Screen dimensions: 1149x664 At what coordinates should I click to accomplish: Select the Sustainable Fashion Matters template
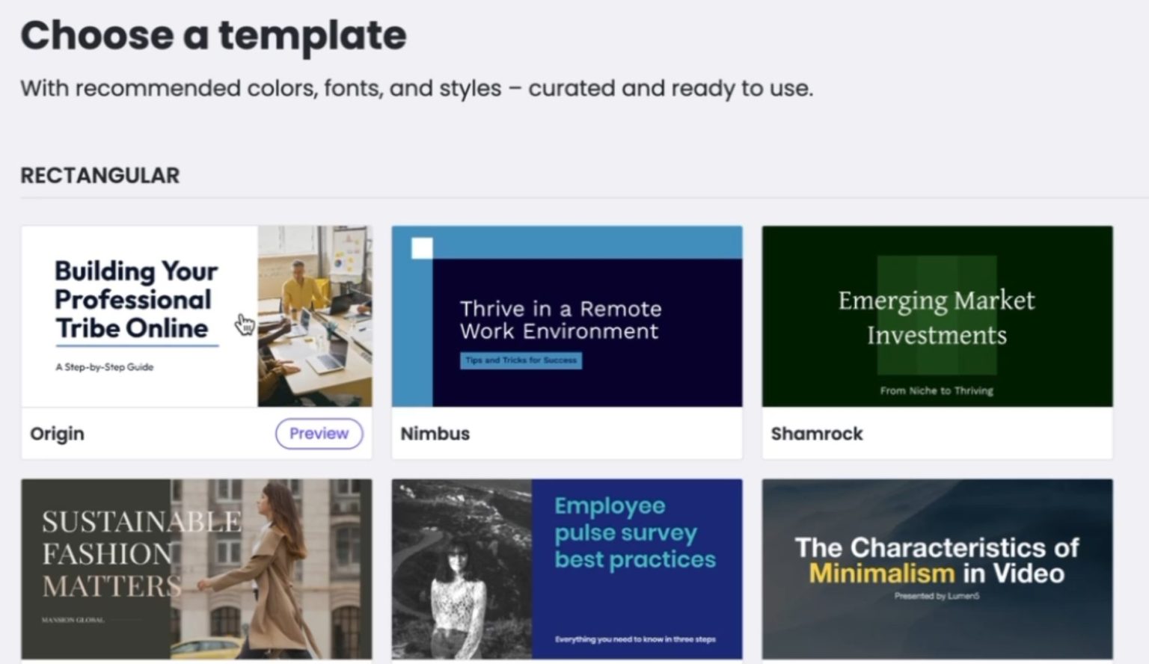click(x=197, y=569)
